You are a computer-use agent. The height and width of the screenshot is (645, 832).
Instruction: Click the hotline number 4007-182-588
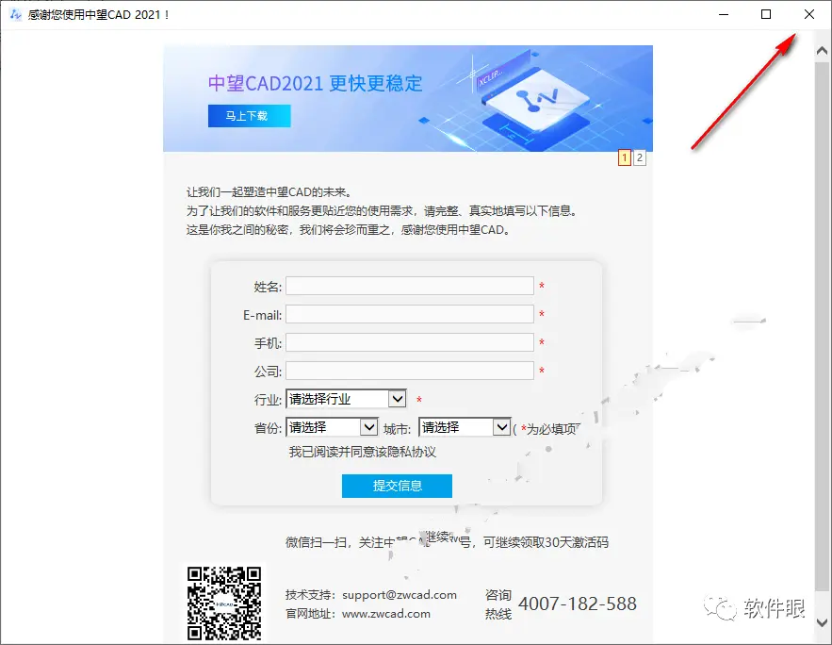click(578, 604)
